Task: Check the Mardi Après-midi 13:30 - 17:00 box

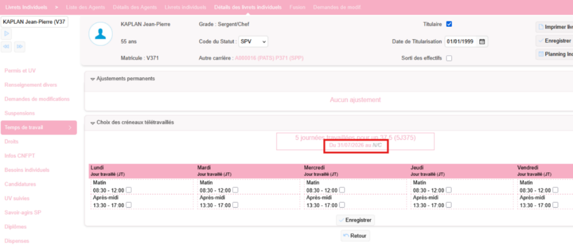Action: [x=235, y=205]
